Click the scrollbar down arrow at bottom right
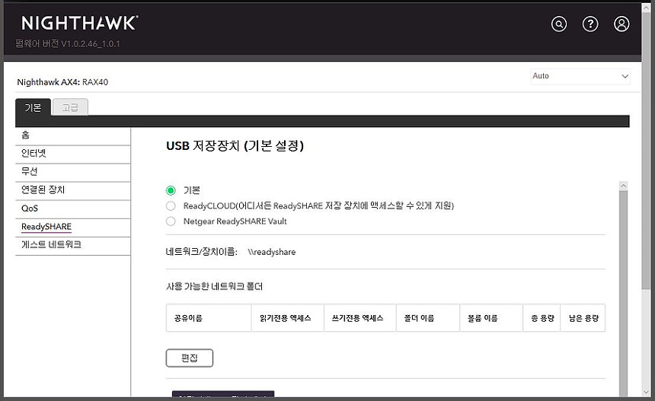The height and width of the screenshot is (401, 655). coord(647,392)
